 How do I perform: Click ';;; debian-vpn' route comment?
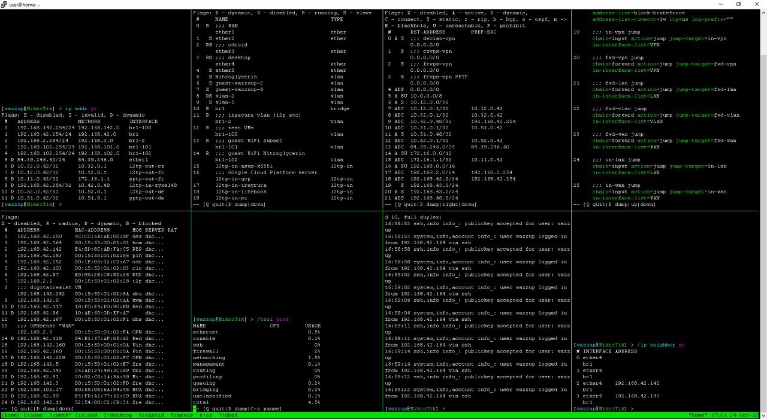[x=431, y=38]
